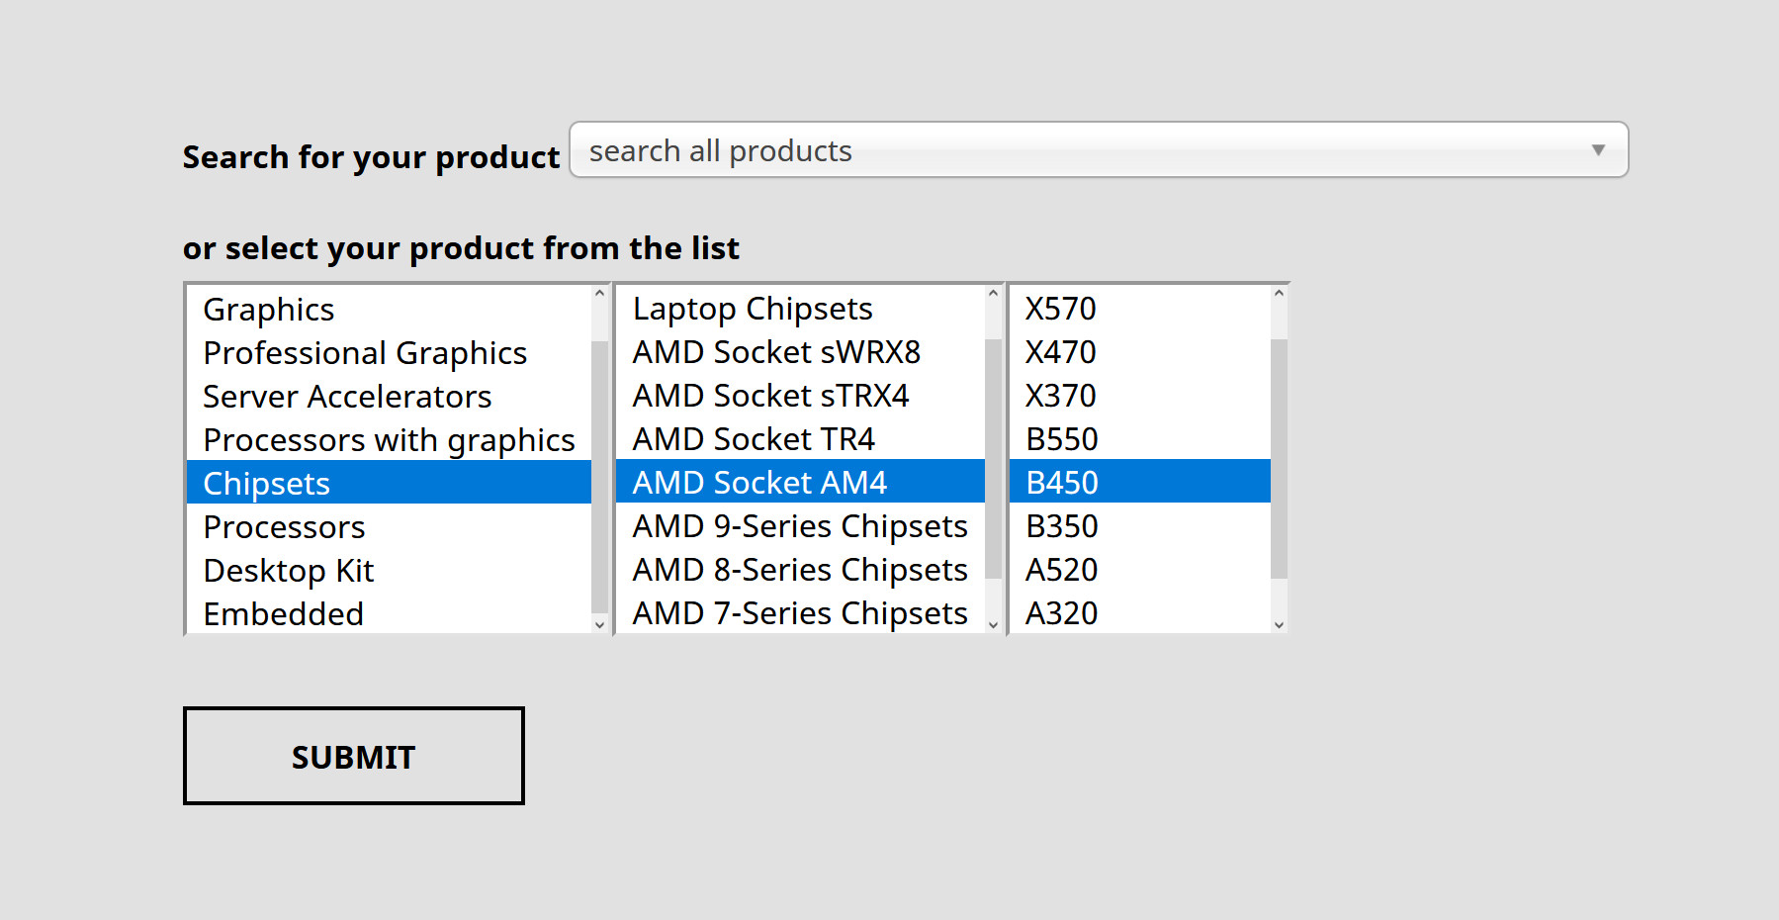Select B350 chipset

(1140, 525)
